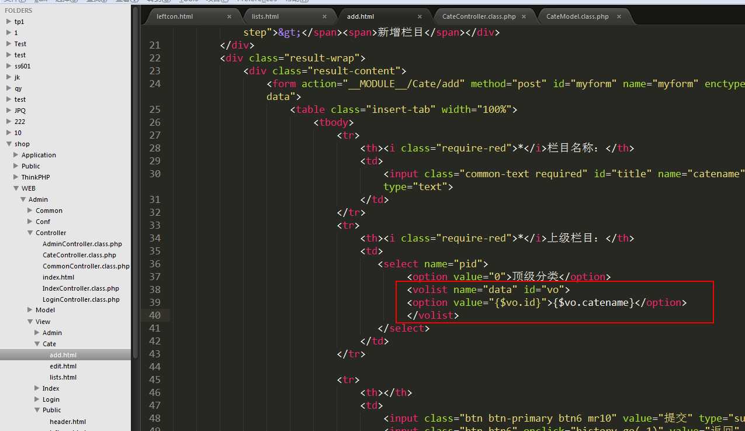Open edit.html in the Cate folder
Screen dimensions: 745x431
63,366
